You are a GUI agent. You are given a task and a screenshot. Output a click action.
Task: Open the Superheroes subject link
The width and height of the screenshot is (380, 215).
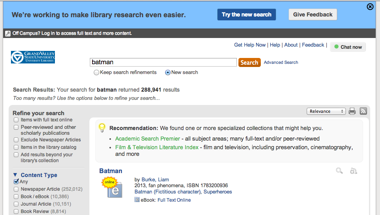pos(218,192)
